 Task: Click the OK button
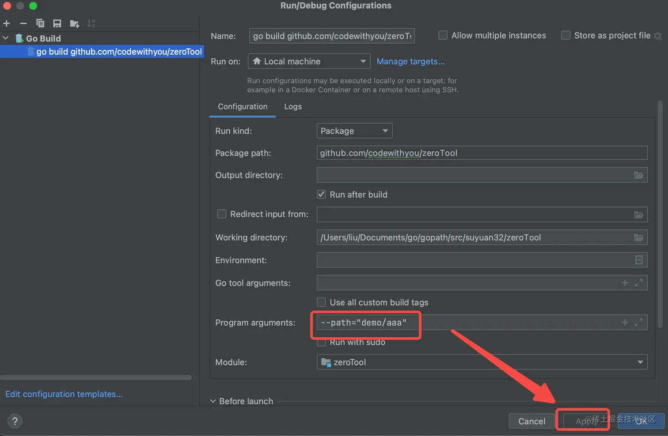[641, 421]
